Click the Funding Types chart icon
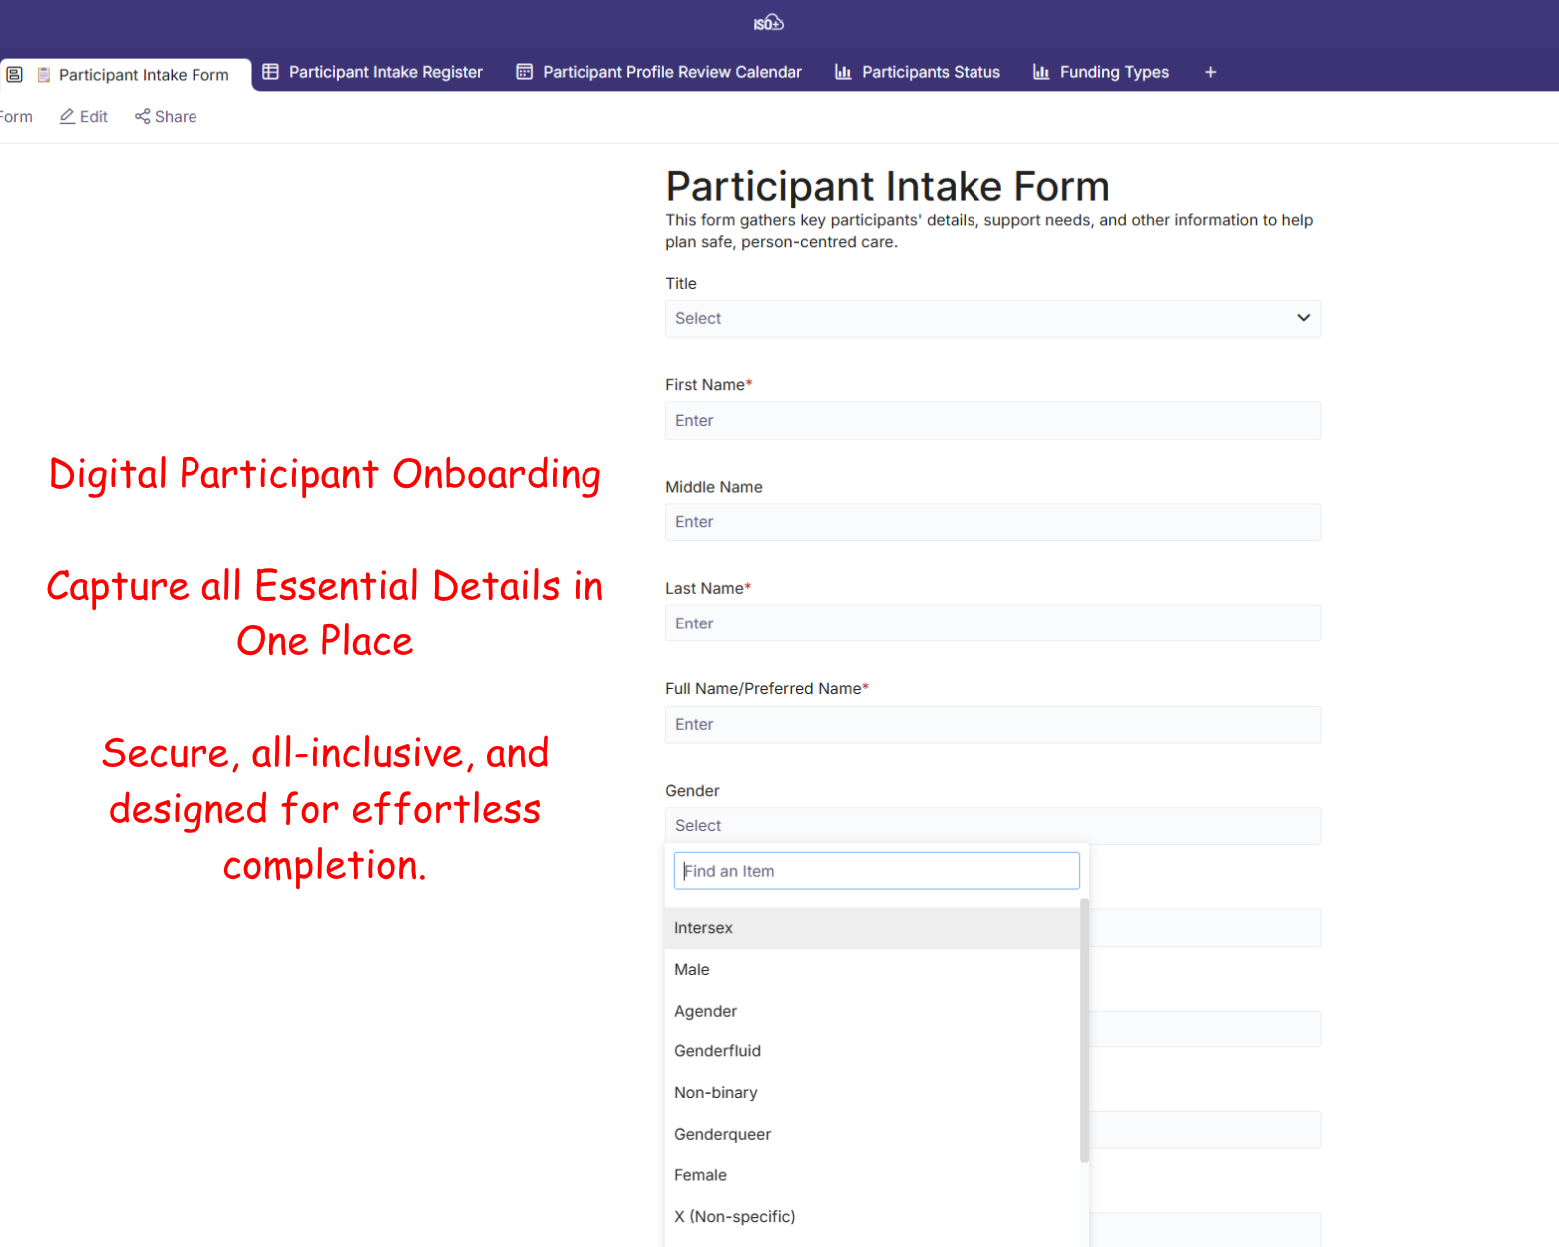Screen dimensions: 1559x1247 point(1041,72)
